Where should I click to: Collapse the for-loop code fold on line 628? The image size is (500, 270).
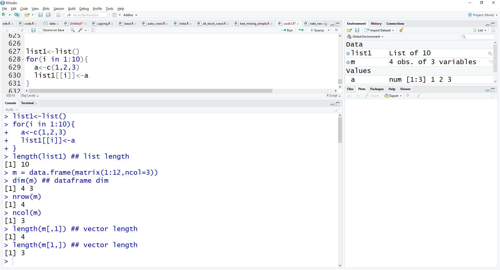[x=23, y=60]
